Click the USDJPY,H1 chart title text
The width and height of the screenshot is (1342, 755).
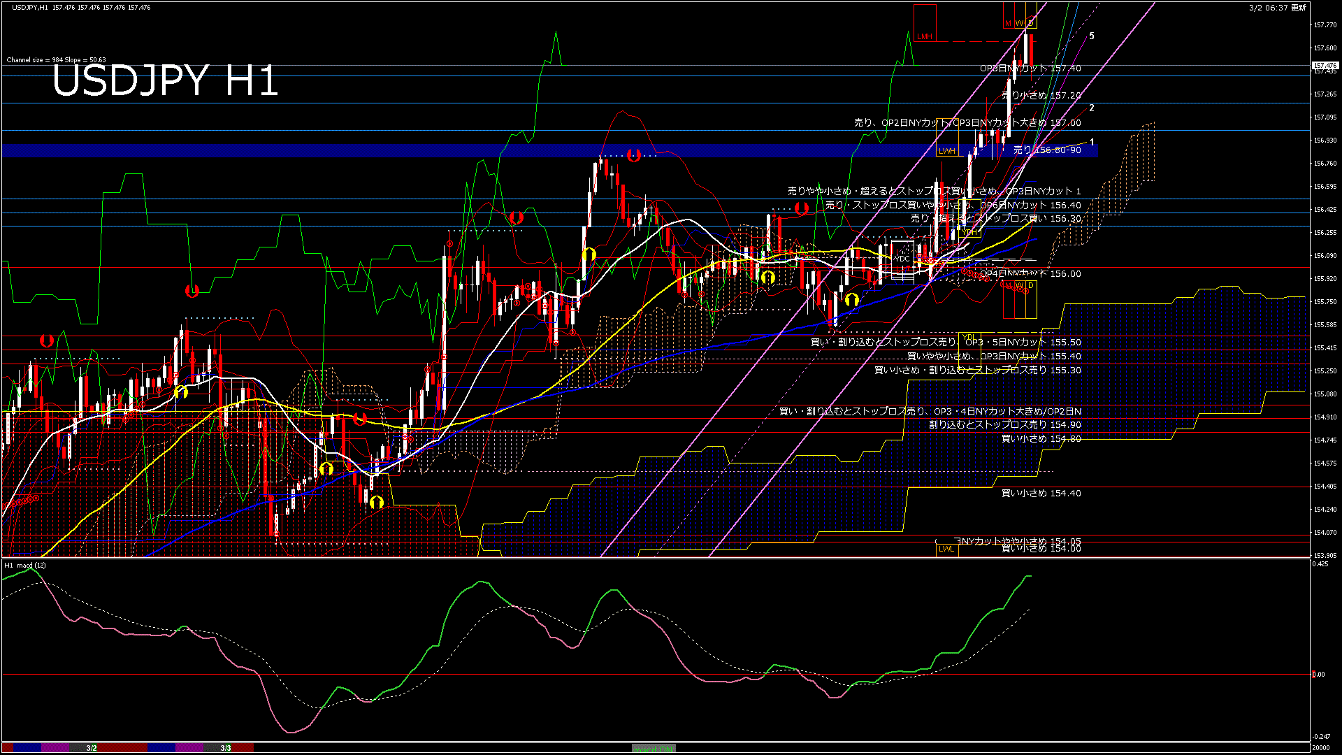point(31,7)
